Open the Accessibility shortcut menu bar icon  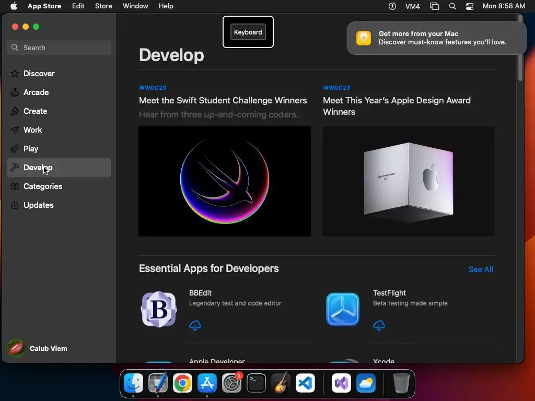coord(392,6)
